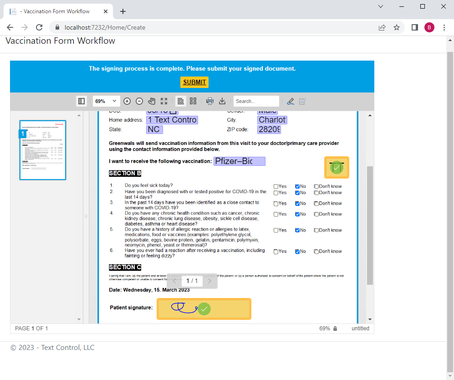Screen dimensions: 454x380
Task: Check Yes for question 6 vaccination reaction
Action: 276,252
